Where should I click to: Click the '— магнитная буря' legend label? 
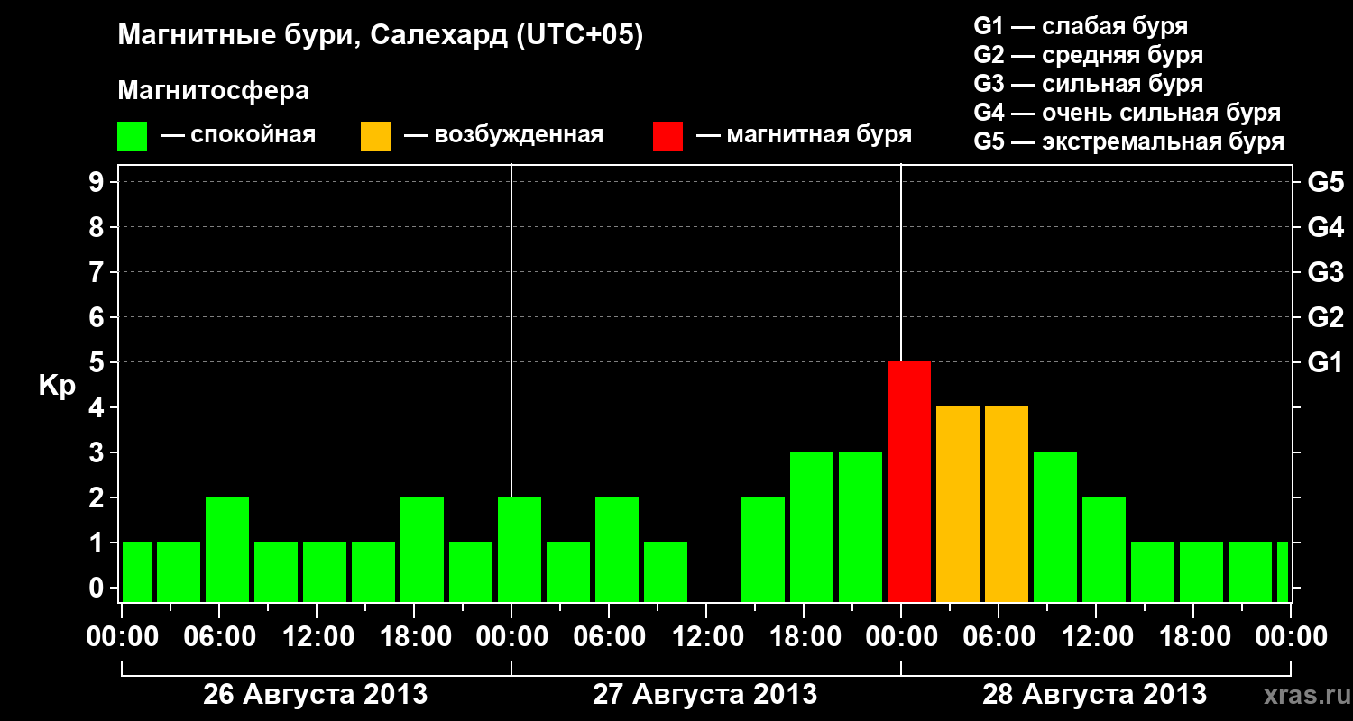[x=804, y=135]
